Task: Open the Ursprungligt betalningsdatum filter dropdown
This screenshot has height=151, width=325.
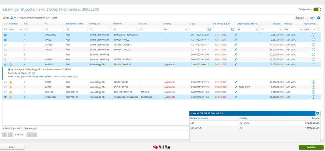Action: (248, 29)
